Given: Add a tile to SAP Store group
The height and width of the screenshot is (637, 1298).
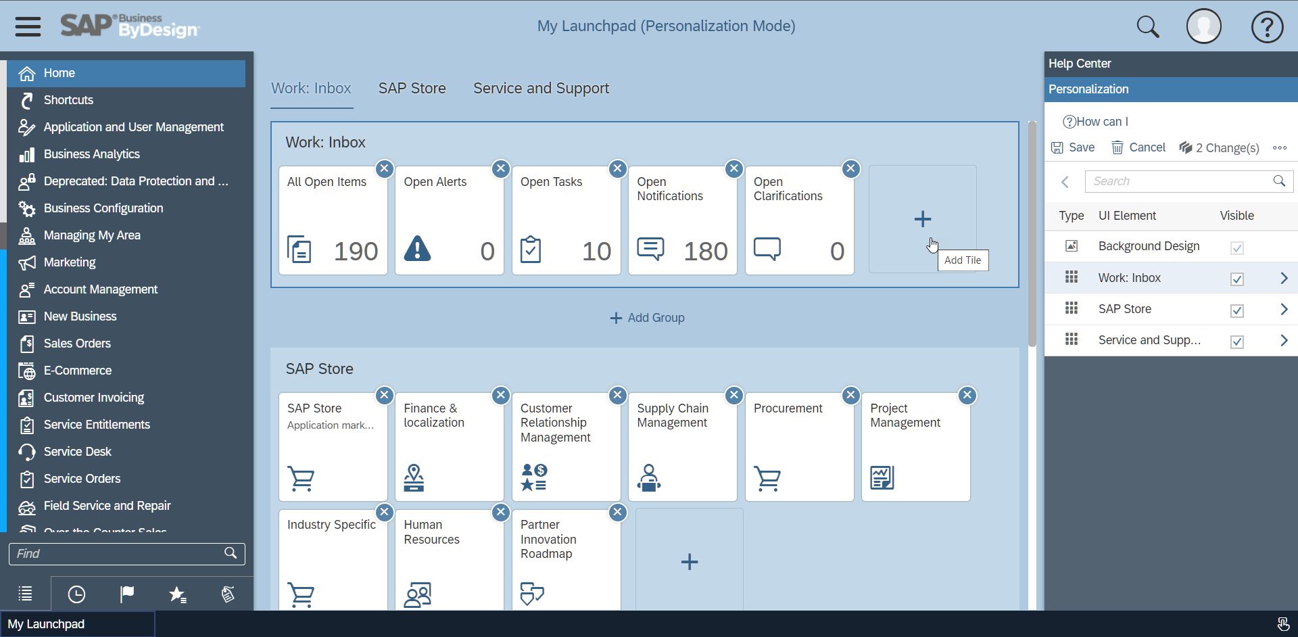Looking at the screenshot, I should (689, 561).
